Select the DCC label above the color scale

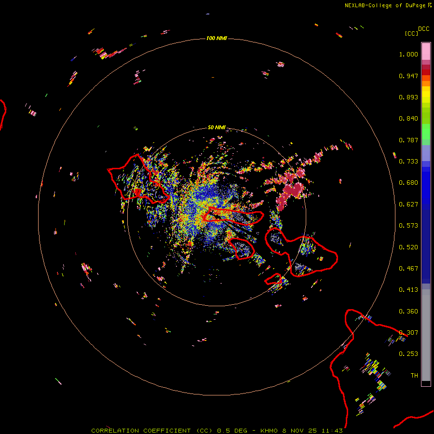pyautogui.click(x=423, y=29)
